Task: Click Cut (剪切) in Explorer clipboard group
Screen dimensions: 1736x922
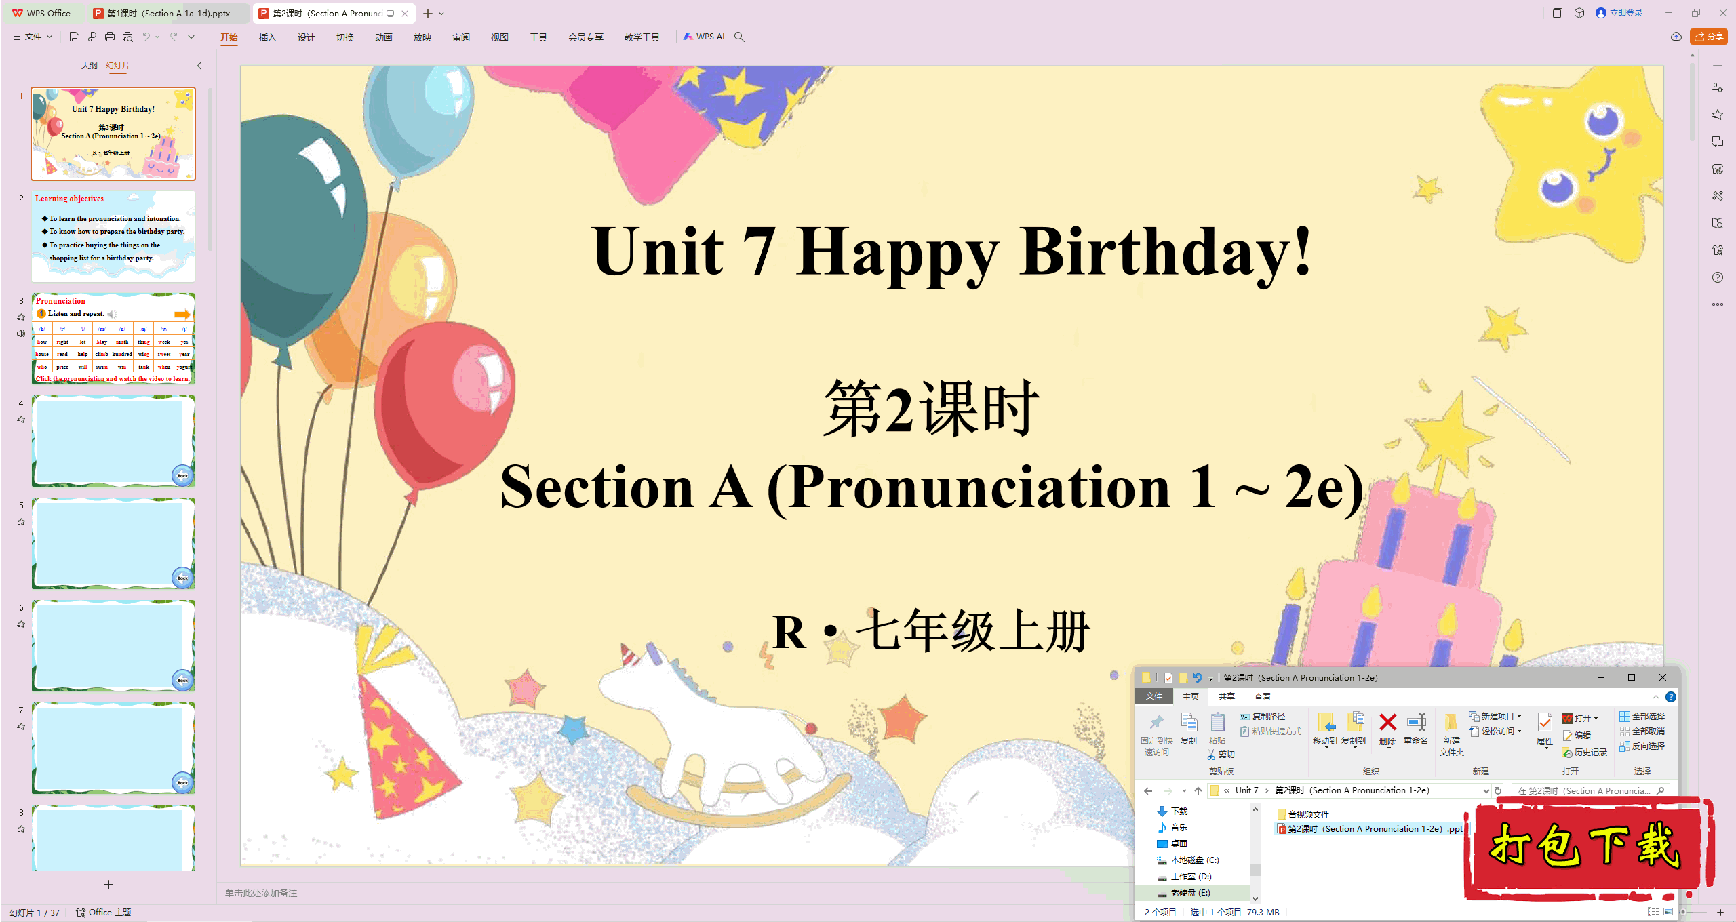Action: (x=1221, y=755)
